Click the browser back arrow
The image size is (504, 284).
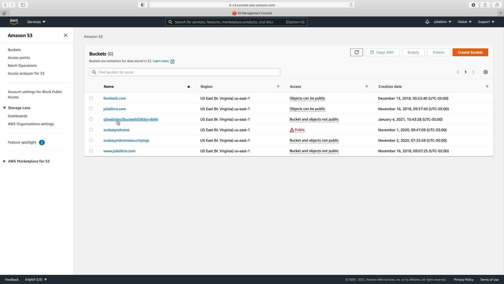click(5, 5)
